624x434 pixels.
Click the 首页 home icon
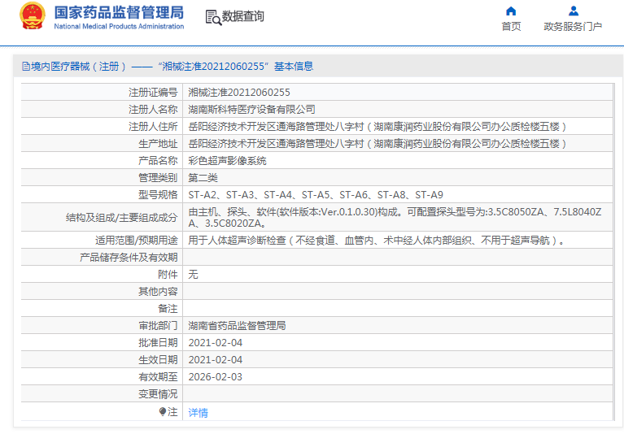pyautogui.click(x=511, y=11)
